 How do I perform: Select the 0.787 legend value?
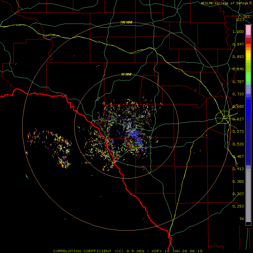point(238,82)
